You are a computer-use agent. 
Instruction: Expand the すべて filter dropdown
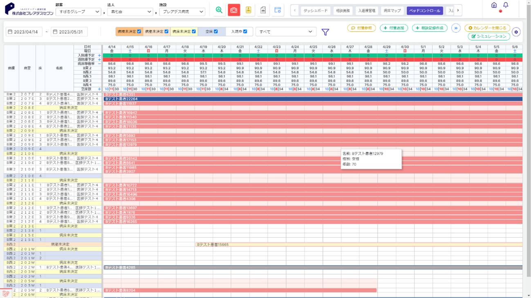(x=286, y=32)
